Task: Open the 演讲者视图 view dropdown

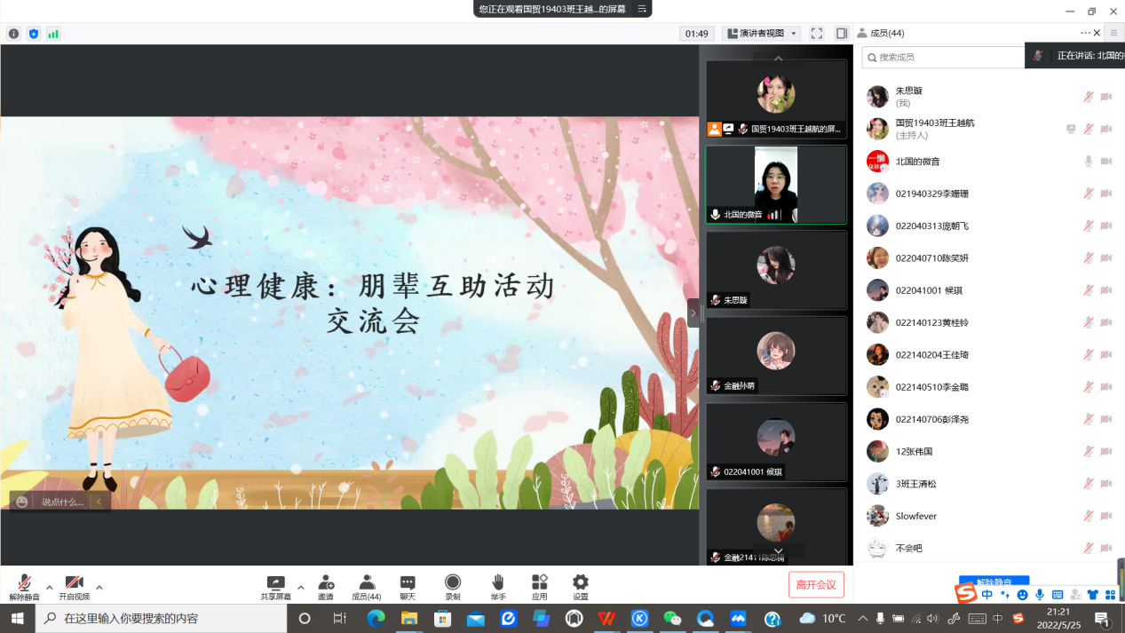Action: [x=761, y=34]
